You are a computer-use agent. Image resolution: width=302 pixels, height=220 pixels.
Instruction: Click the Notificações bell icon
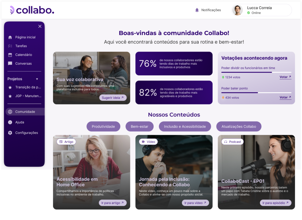[197, 10]
